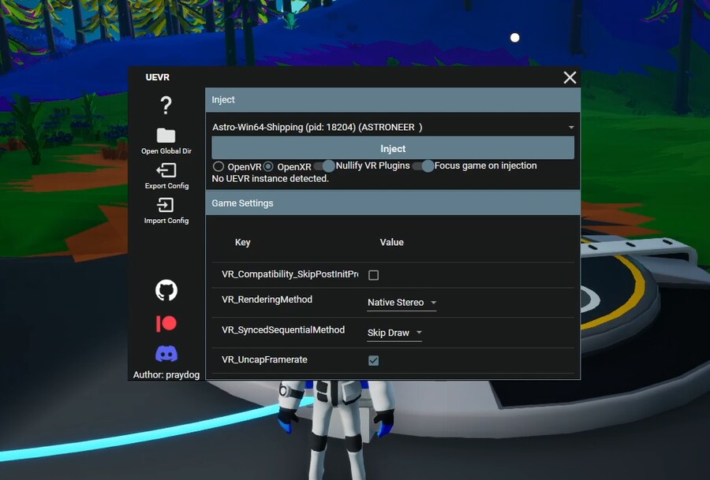
Task: Open the GitHub link icon
Action: pos(166,291)
